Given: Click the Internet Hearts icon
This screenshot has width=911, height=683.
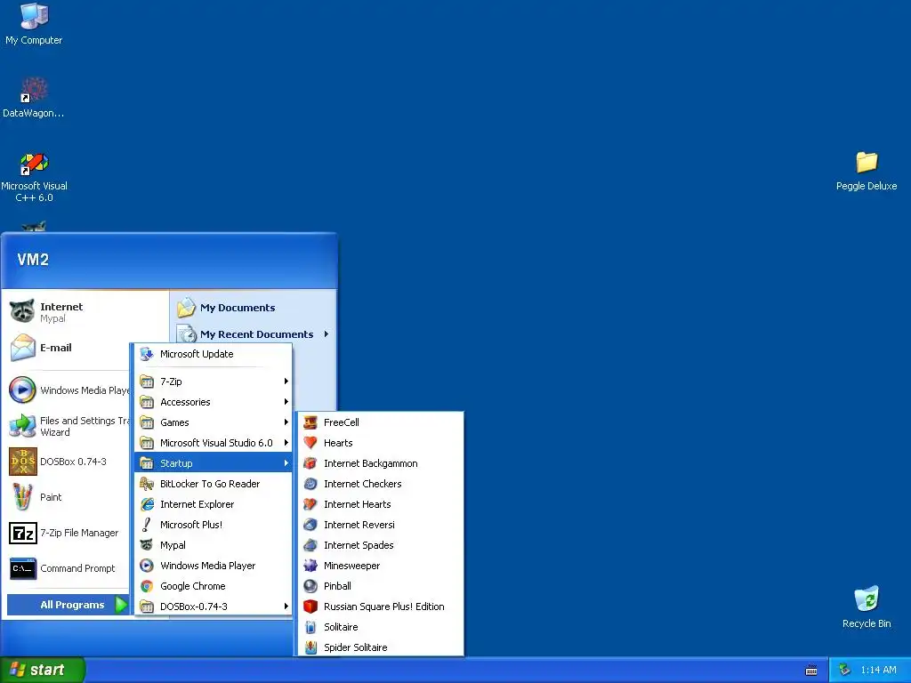Looking at the screenshot, I should point(310,504).
